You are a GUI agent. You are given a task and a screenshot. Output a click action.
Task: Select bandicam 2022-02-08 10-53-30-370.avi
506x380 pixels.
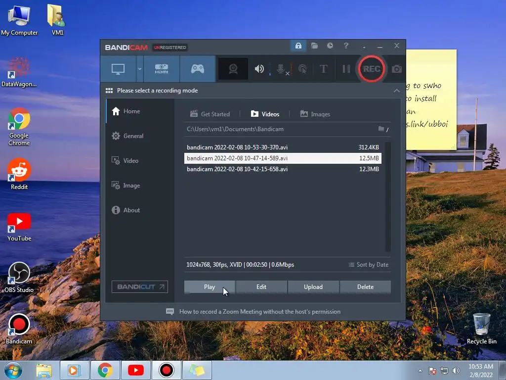[x=283, y=147]
